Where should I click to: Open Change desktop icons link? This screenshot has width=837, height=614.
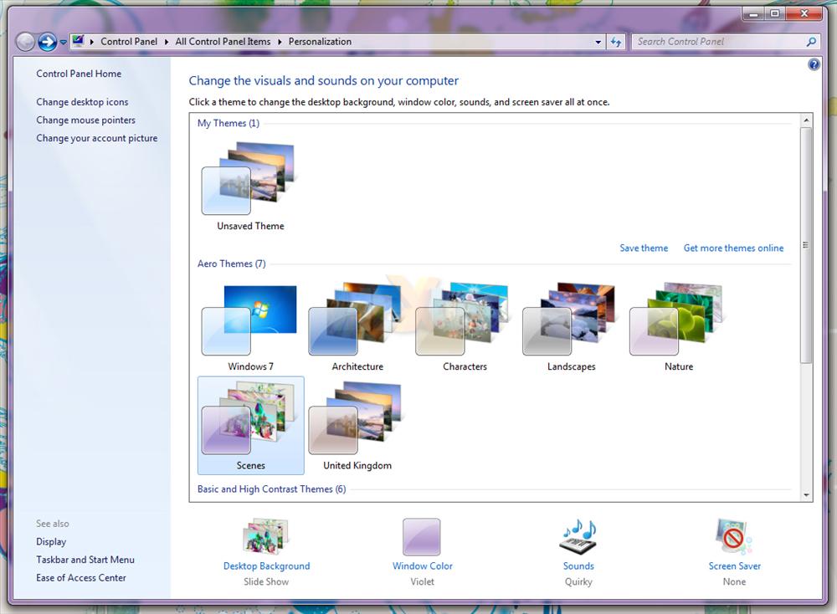82,102
